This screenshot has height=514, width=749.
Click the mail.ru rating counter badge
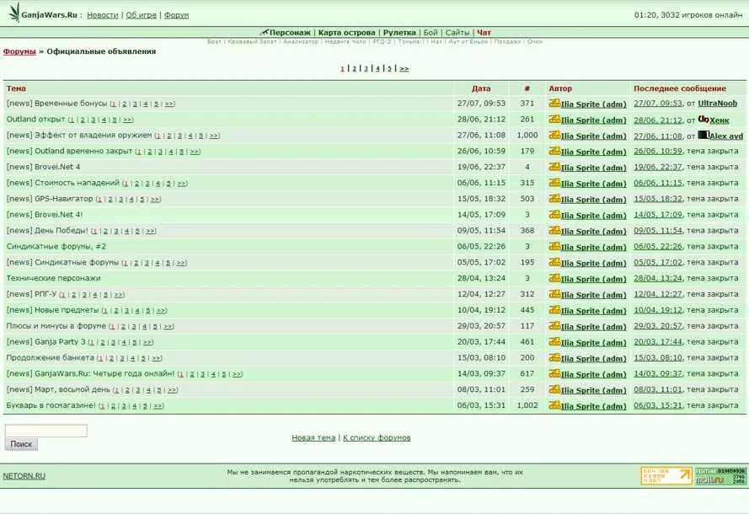click(x=720, y=476)
